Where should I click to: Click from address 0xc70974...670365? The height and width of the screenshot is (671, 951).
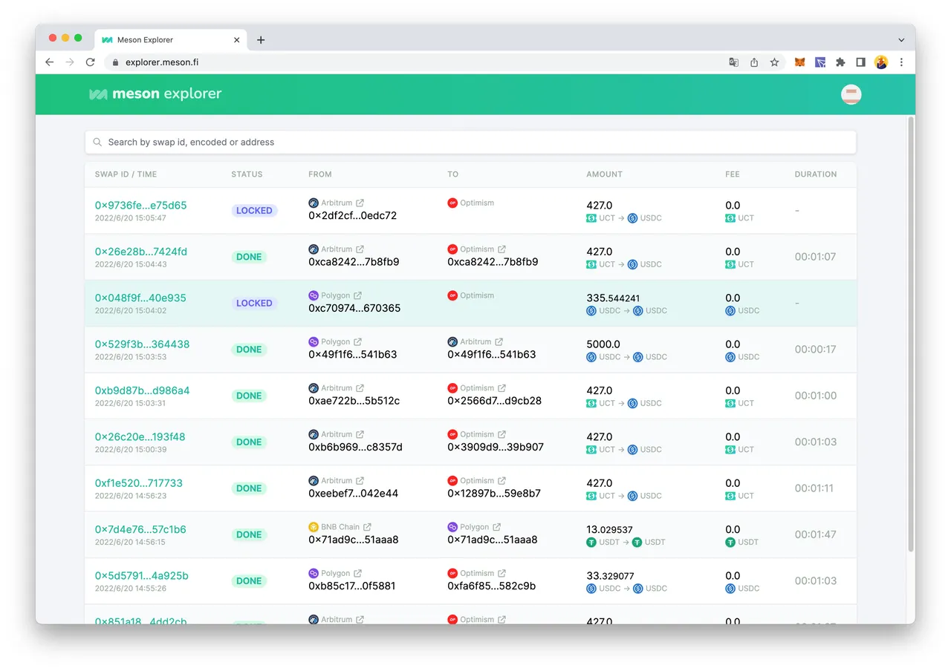coord(354,308)
